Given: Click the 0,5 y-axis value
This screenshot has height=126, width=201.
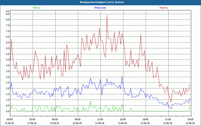Looking at the screenshot, I should point(8,106).
